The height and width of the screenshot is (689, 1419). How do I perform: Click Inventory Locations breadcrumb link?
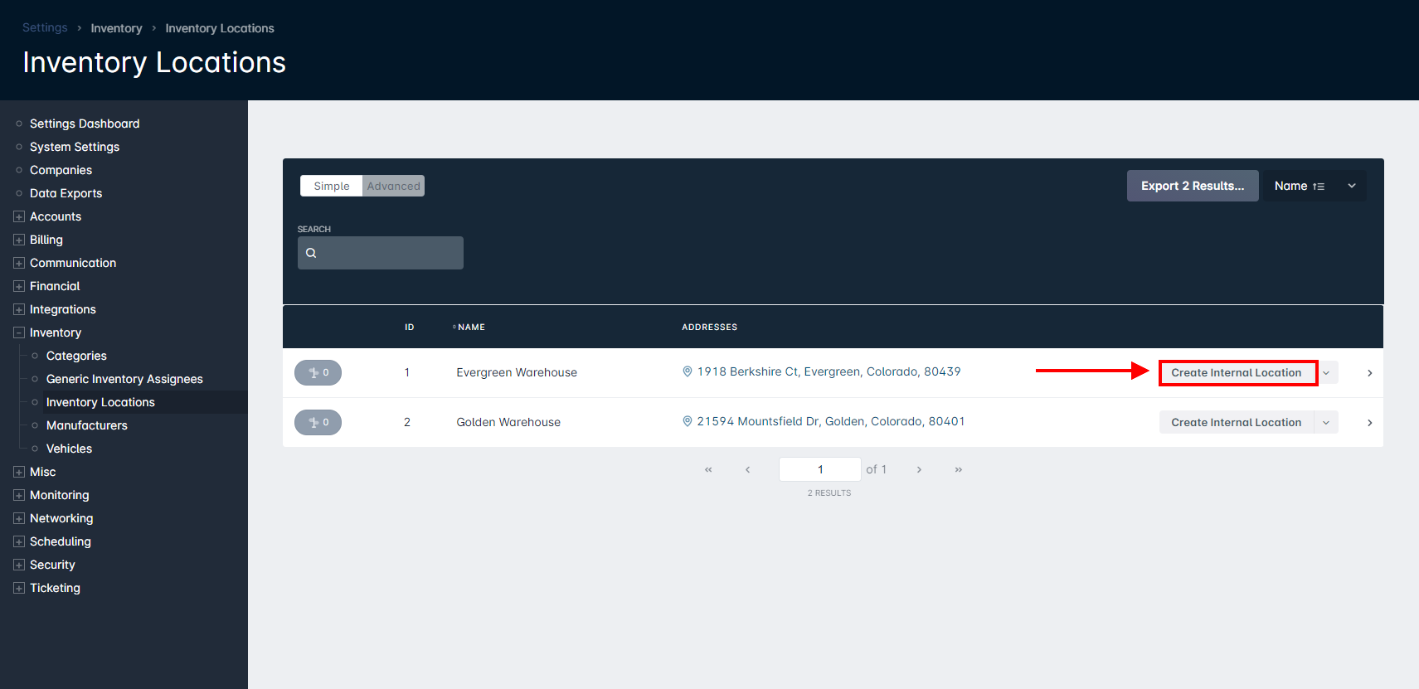coord(220,28)
